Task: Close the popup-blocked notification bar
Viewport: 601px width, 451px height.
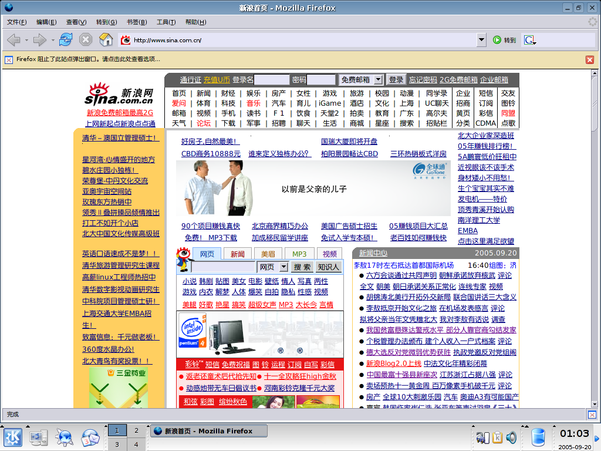Action: 590,60
